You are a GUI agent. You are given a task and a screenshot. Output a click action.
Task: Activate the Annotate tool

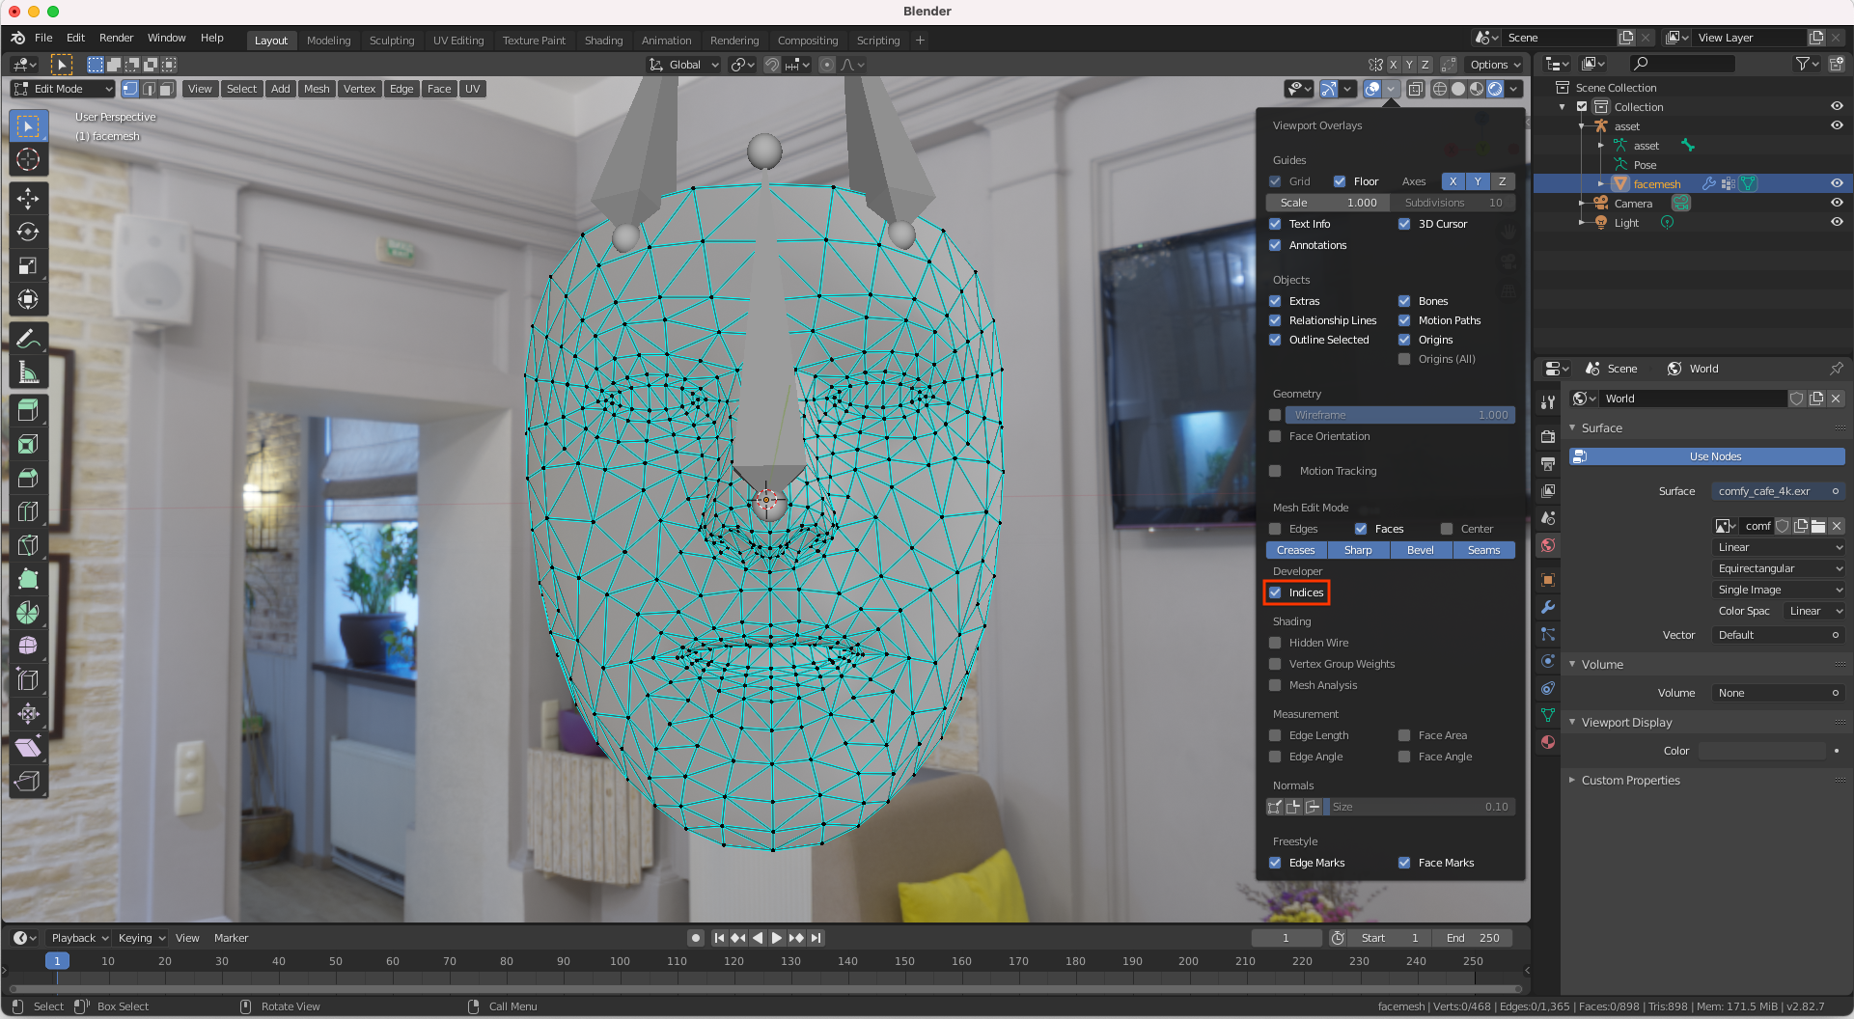pyautogui.click(x=28, y=337)
